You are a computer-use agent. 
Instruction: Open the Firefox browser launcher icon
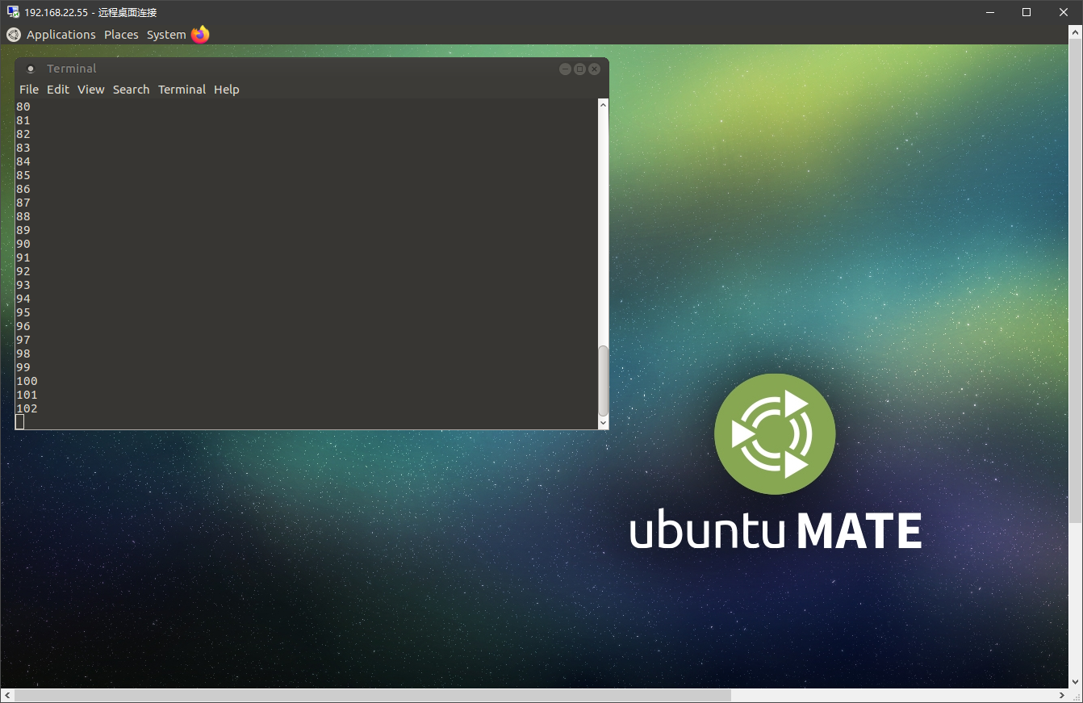coord(200,35)
